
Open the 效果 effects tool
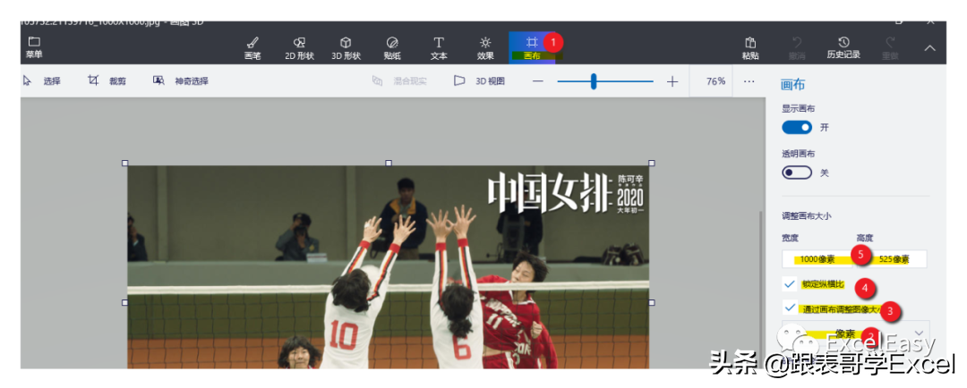pos(485,48)
